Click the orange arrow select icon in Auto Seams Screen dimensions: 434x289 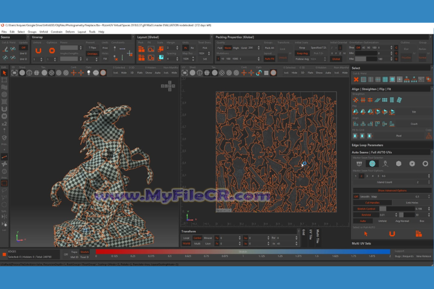point(366,234)
